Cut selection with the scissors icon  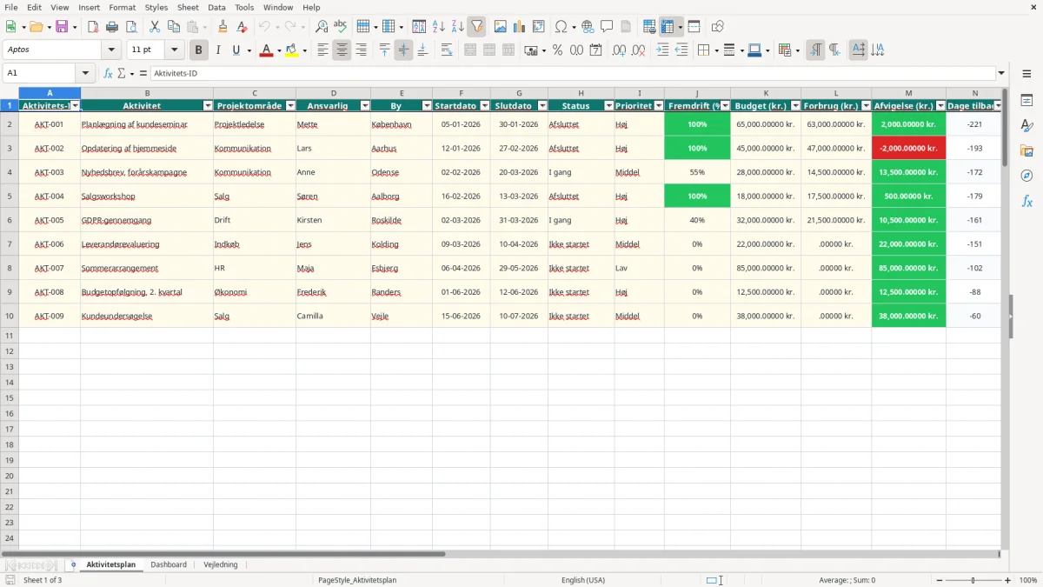[x=155, y=27]
